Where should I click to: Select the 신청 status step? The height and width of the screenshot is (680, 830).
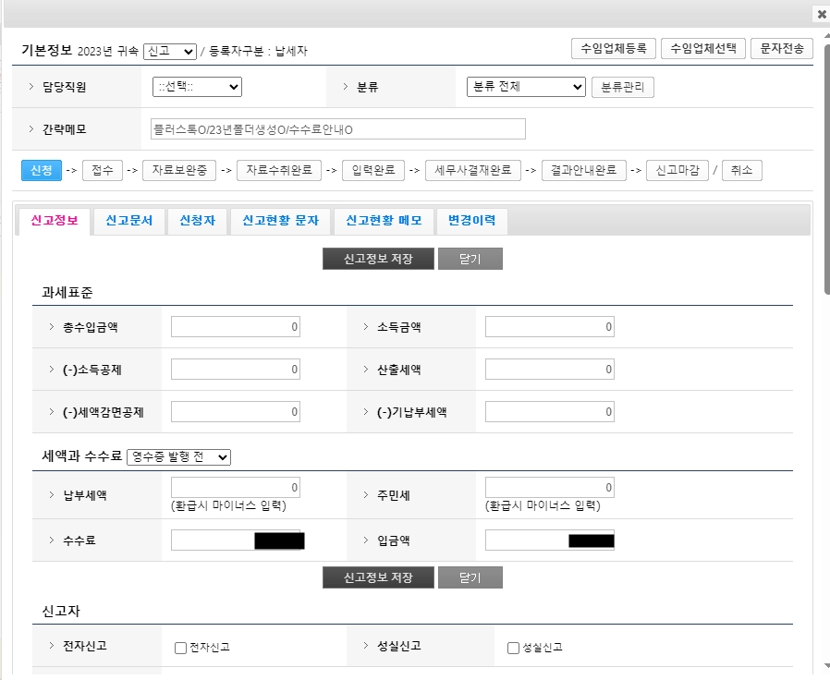click(x=42, y=170)
